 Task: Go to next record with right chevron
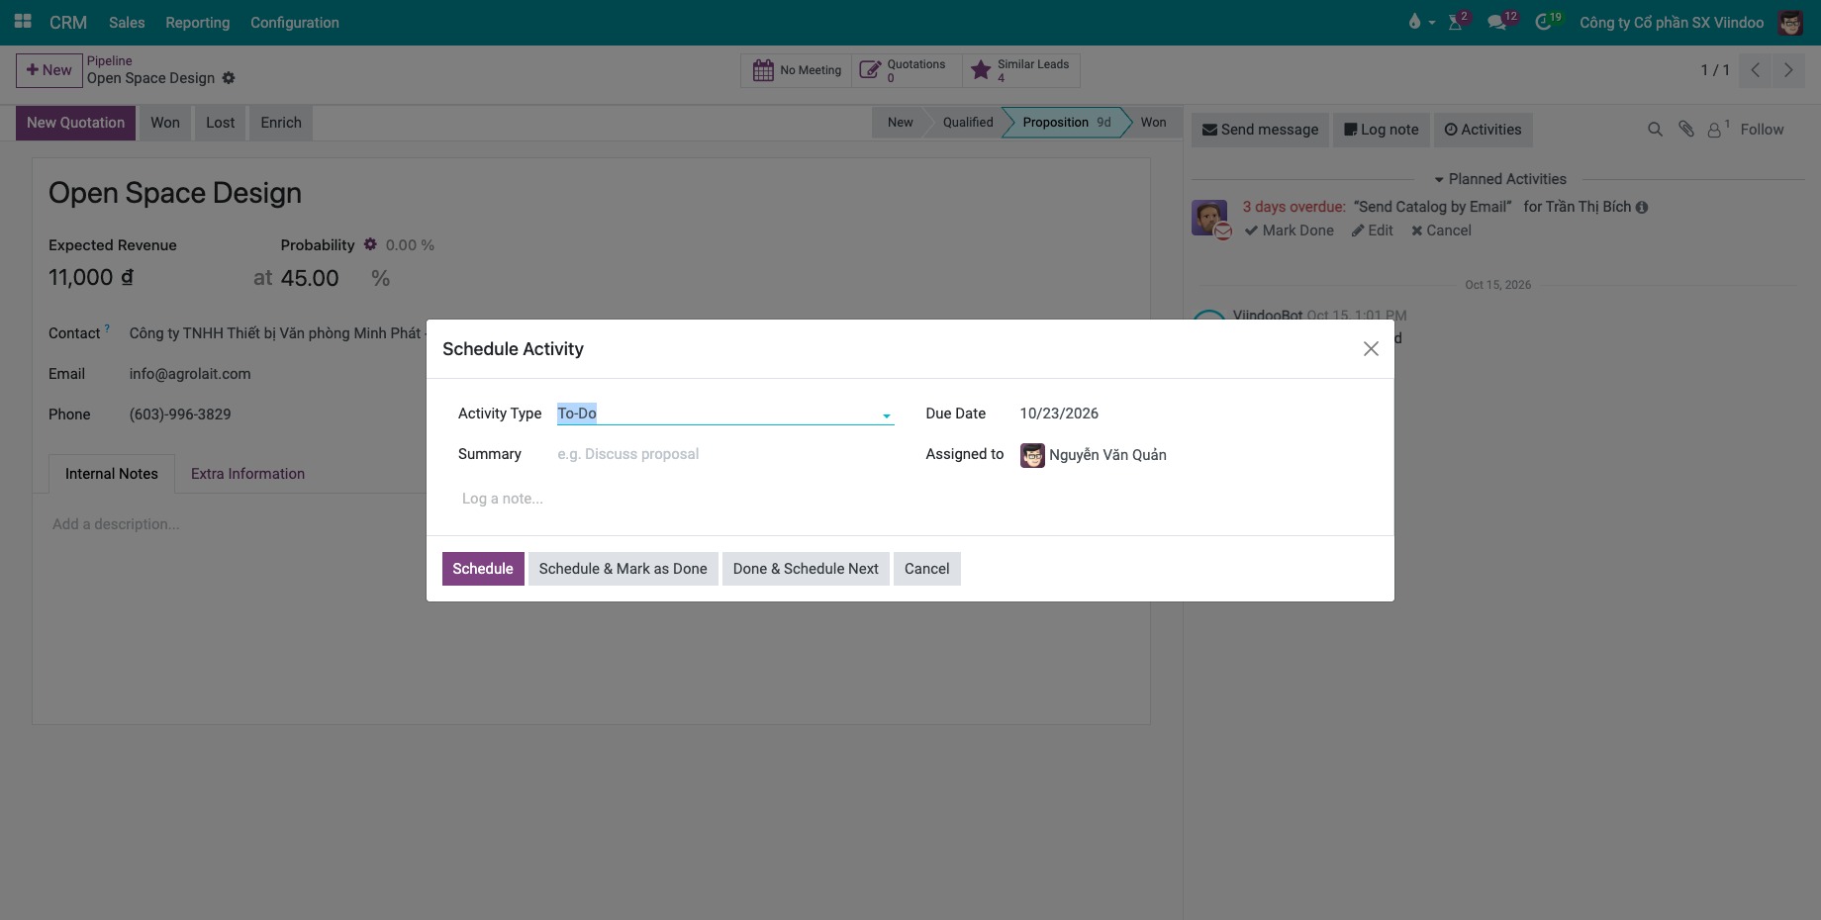click(x=1787, y=70)
